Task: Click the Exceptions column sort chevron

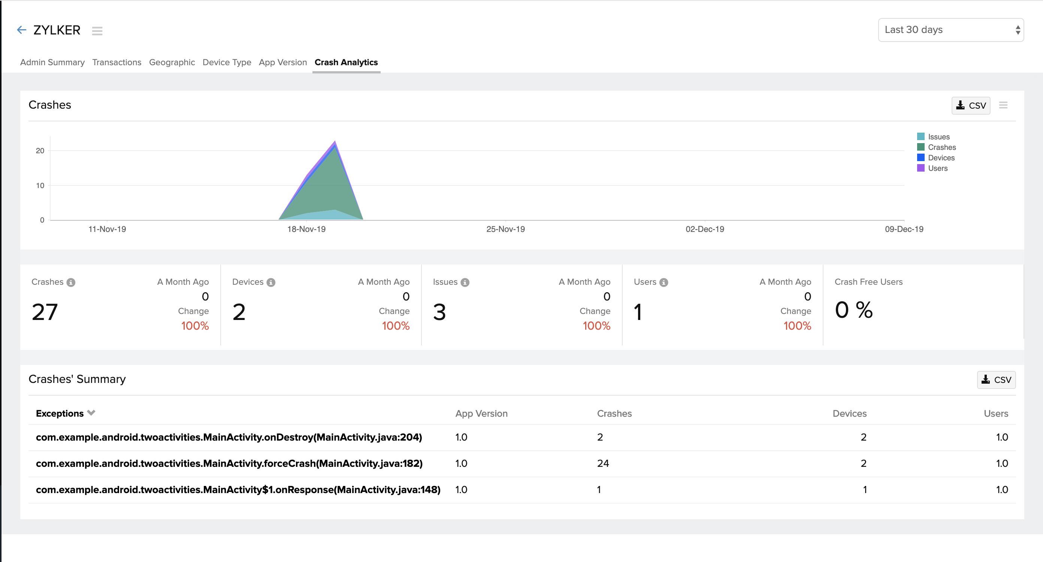Action: point(91,413)
